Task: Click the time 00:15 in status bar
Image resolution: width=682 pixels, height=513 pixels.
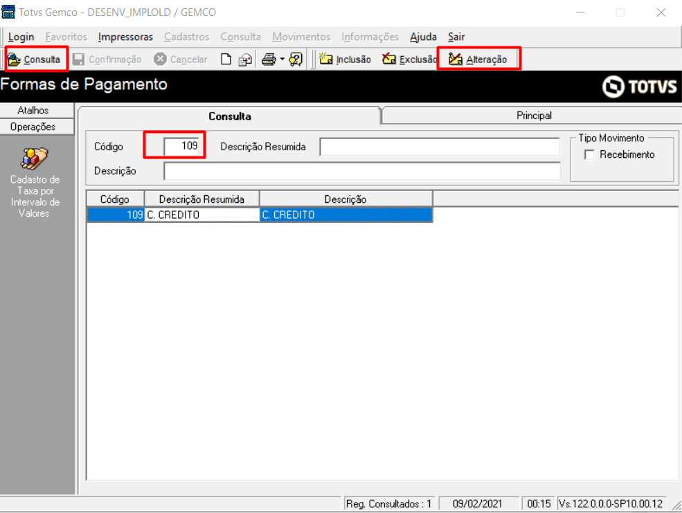Action: point(539,504)
